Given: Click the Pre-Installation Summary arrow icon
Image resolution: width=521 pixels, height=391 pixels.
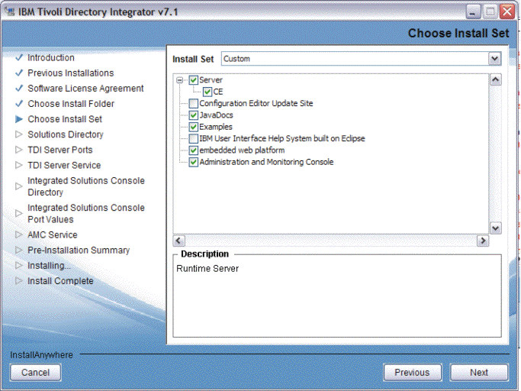Looking at the screenshot, I should click(x=19, y=250).
